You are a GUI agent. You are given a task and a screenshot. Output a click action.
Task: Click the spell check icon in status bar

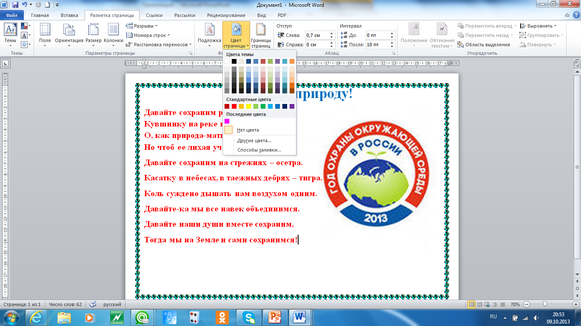pos(93,304)
